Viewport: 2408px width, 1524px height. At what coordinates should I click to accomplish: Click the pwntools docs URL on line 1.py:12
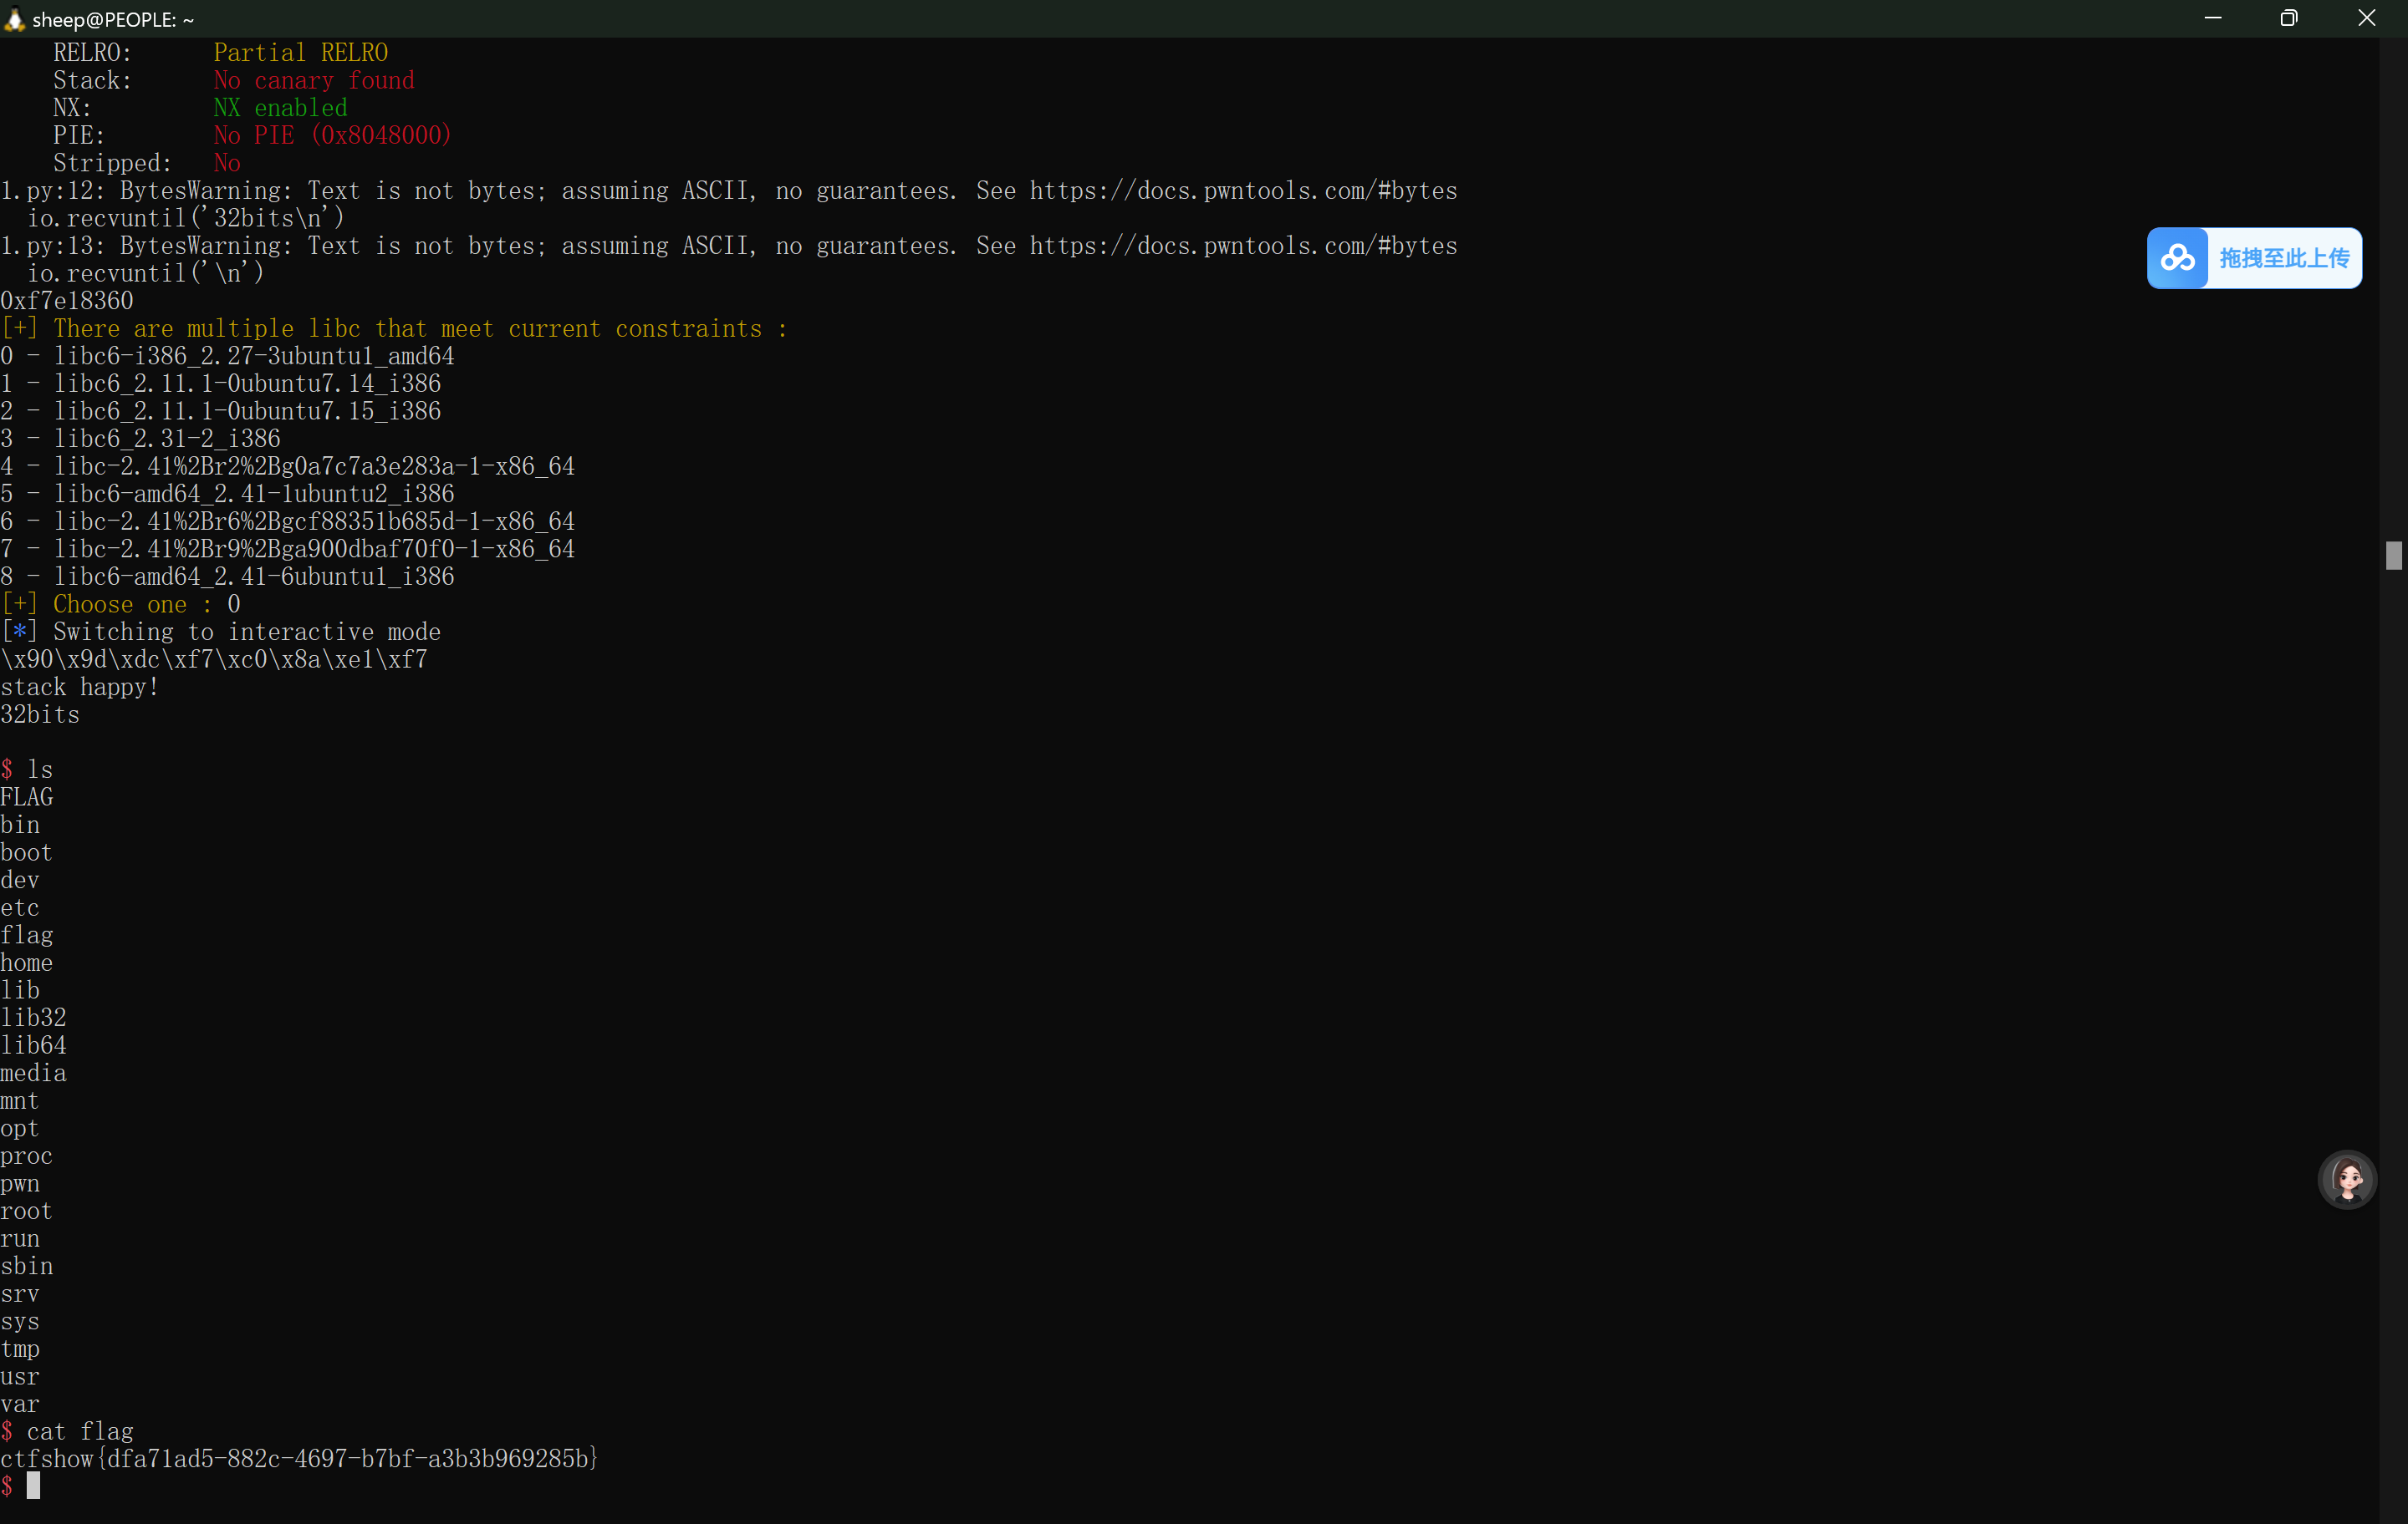1244,190
